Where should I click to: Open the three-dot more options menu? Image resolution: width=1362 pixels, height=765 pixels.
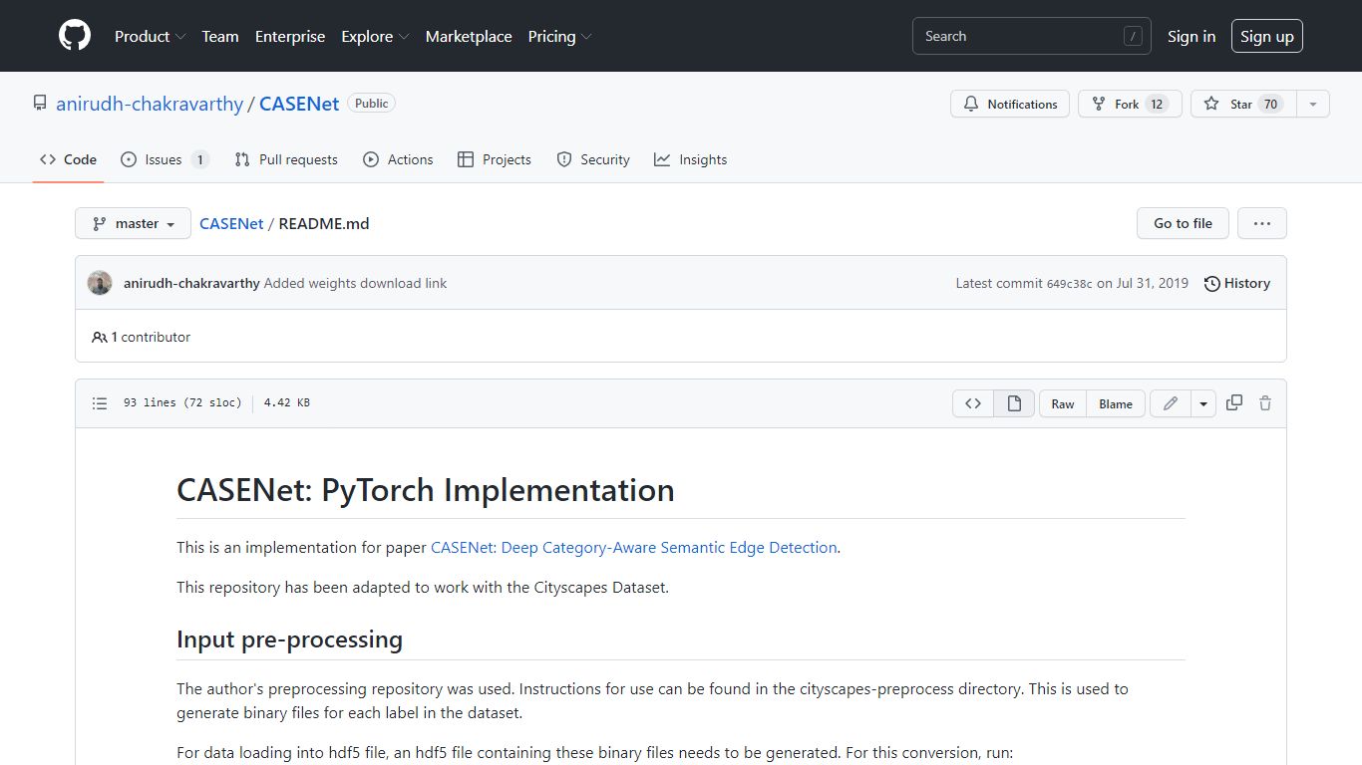click(1262, 223)
